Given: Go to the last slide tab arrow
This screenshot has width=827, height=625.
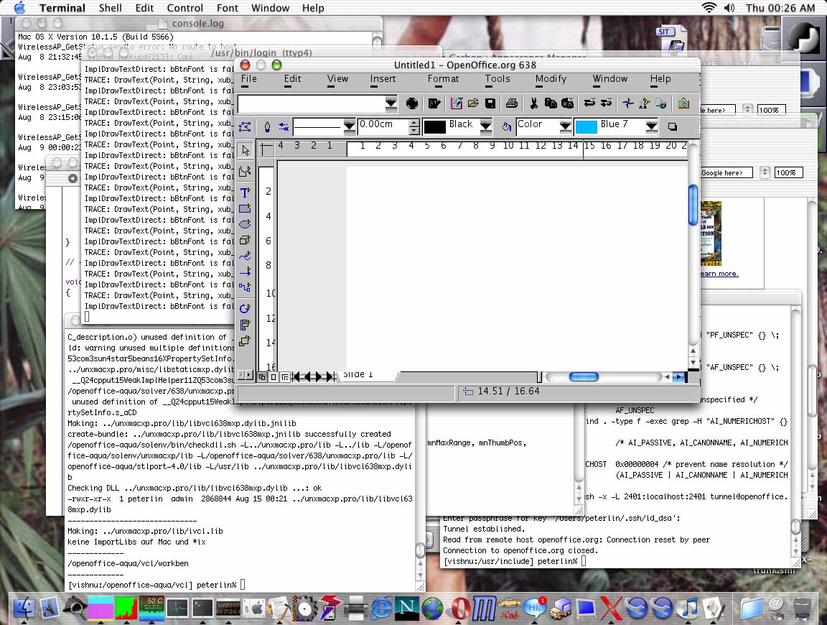Looking at the screenshot, I should tap(331, 377).
